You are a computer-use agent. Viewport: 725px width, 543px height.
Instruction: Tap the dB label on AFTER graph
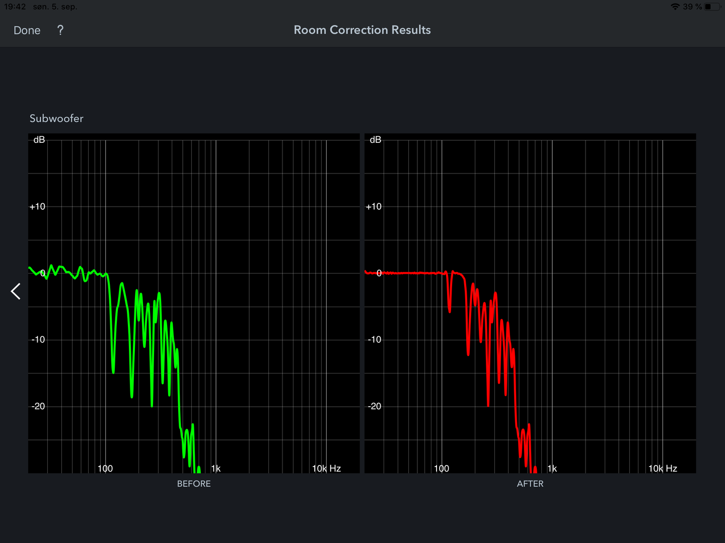point(376,140)
